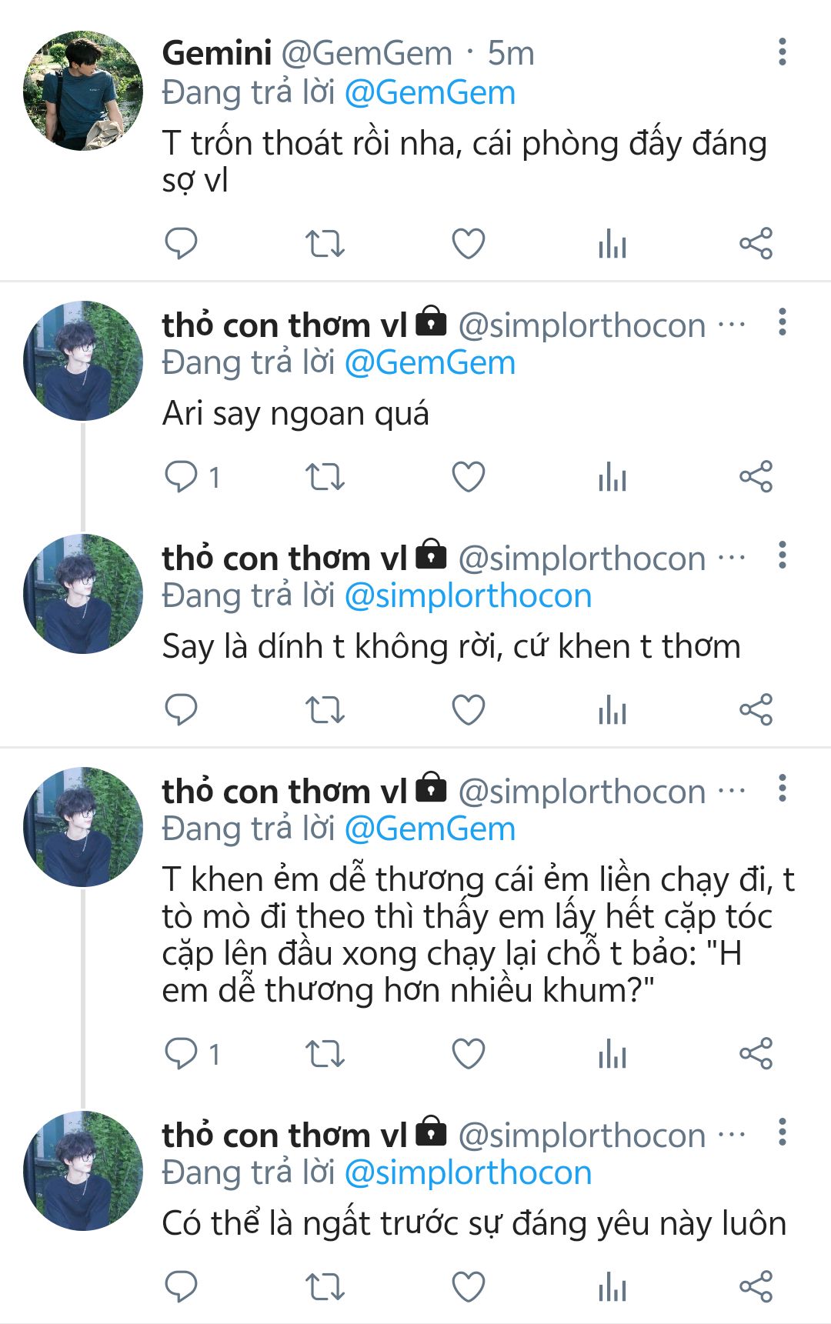
Task: Like the "Có thể là ngất" tweet
Action: tap(468, 1286)
